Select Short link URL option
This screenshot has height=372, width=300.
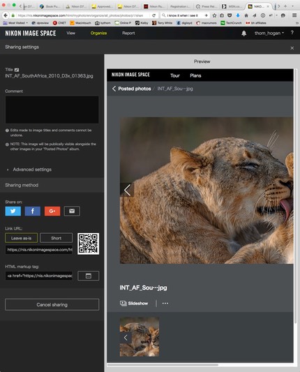(57, 238)
